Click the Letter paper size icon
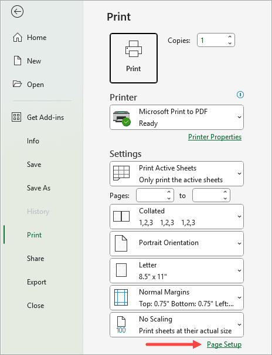Screen dimensions: 272x355 click(x=121, y=270)
